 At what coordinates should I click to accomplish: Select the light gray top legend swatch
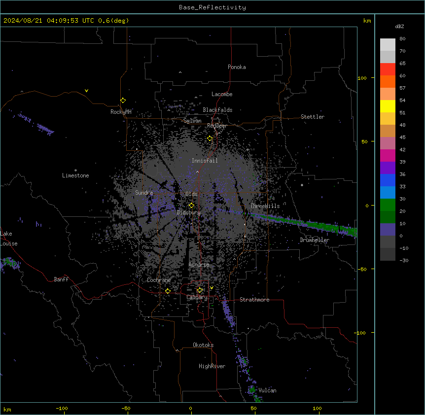click(x=388, y=45)
